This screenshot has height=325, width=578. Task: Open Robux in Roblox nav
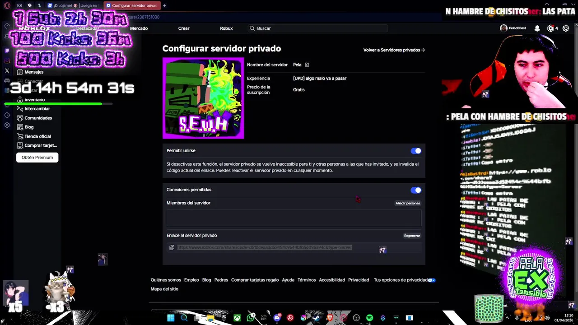click(226, 28)
